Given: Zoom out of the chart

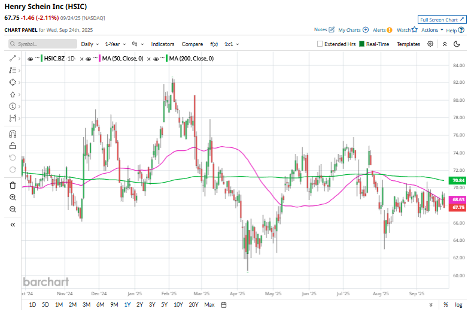Looking at the screenshot, I should click(13, 209).
